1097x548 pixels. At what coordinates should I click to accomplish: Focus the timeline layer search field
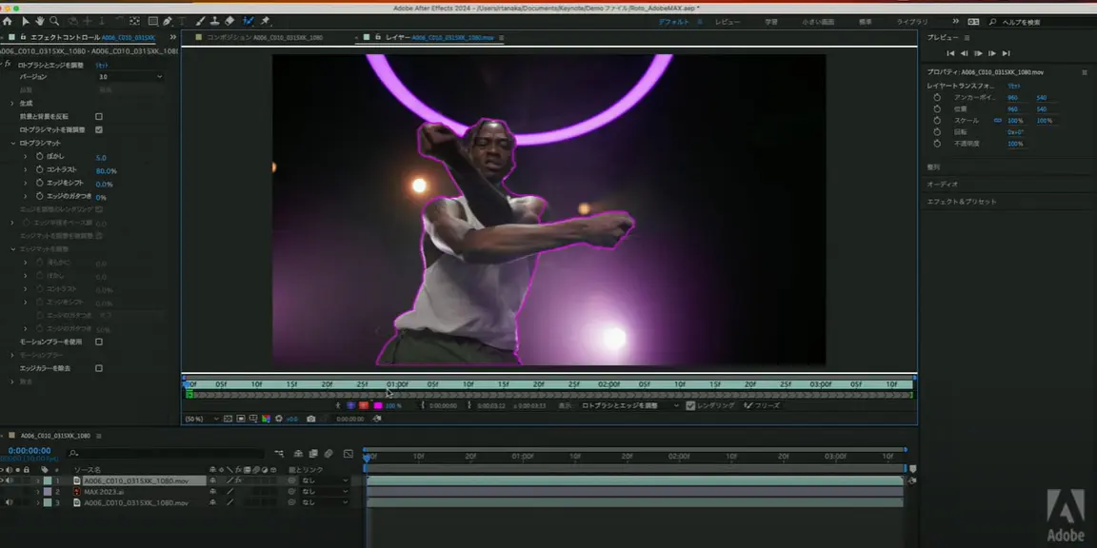pos(168,454)
